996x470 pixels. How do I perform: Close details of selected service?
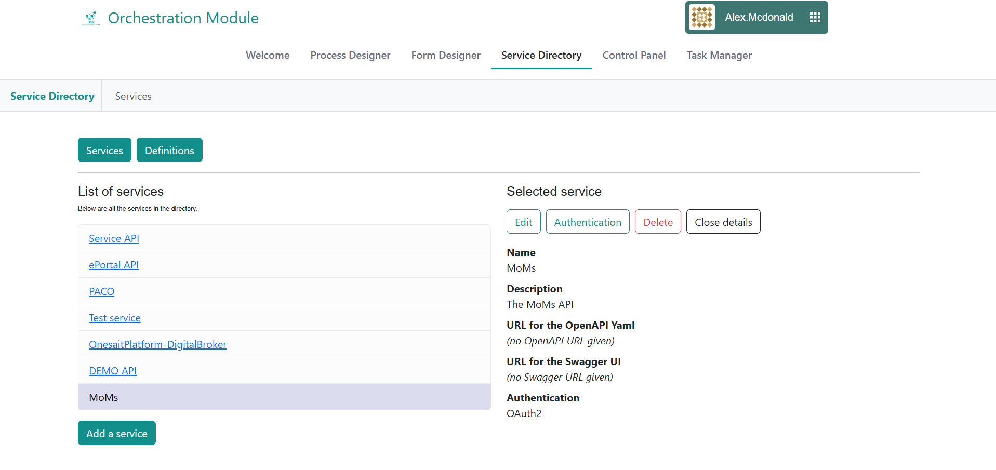723,222
